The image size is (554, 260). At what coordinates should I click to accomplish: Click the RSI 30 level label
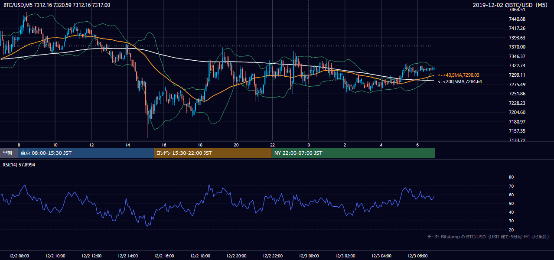[511, 221]
